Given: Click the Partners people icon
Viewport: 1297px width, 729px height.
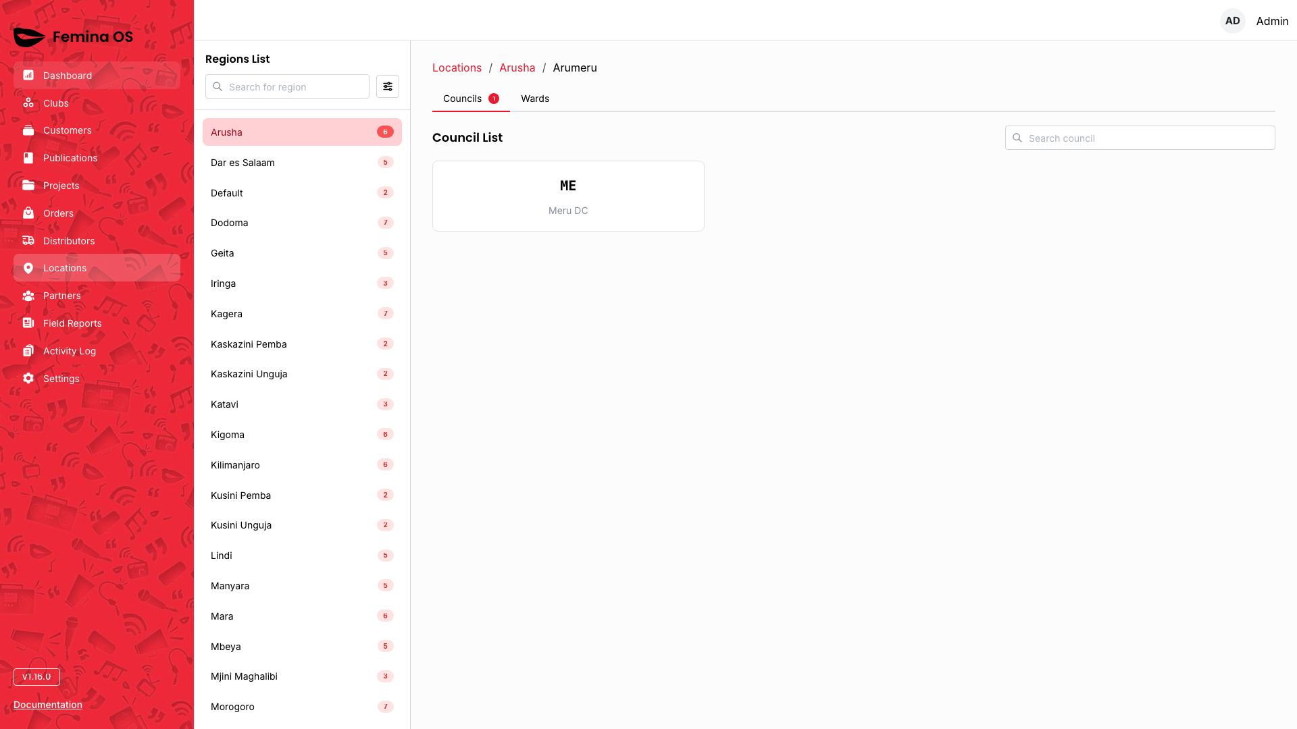Looking at the screenshot, I should [28, 296].
